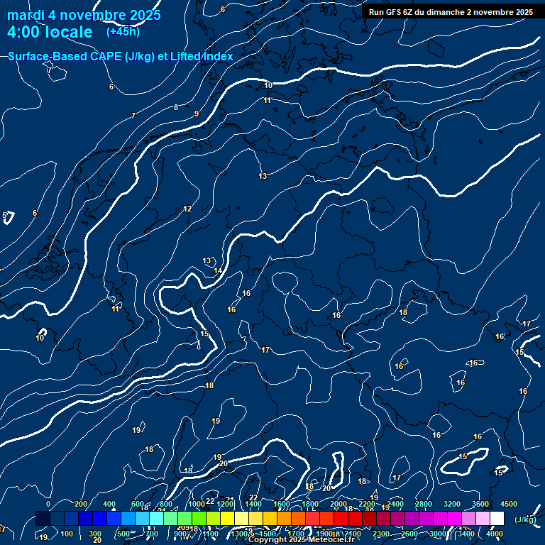Pick the darkest navy swatch at the legend start
Screen dimensions: 545x545
tap(43, 518)
